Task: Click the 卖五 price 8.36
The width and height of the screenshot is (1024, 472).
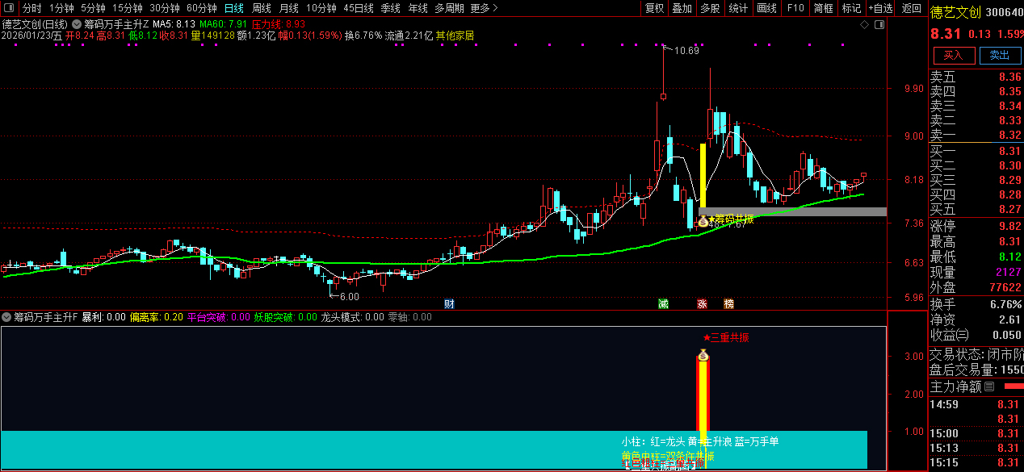Action: click(x=1009, y=77)
